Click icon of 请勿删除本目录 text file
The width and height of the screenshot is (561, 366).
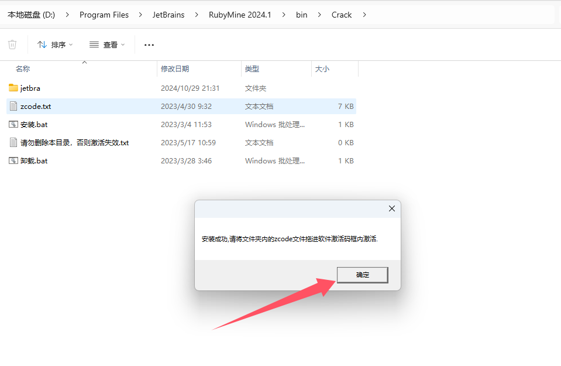pyautogui.click(x=13, y=142)
